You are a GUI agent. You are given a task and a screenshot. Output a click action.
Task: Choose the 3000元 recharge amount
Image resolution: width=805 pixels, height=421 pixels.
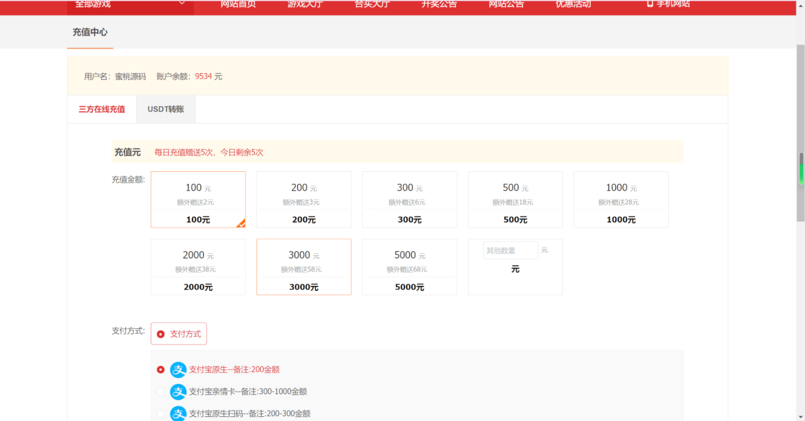(304, 267)
